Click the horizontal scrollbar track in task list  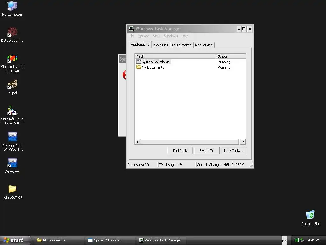pyautogui.click(x=190, y=142)
